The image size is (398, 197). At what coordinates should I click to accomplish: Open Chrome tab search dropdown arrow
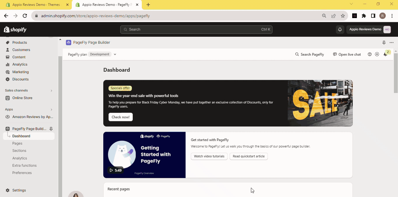(x=351, y=4)
